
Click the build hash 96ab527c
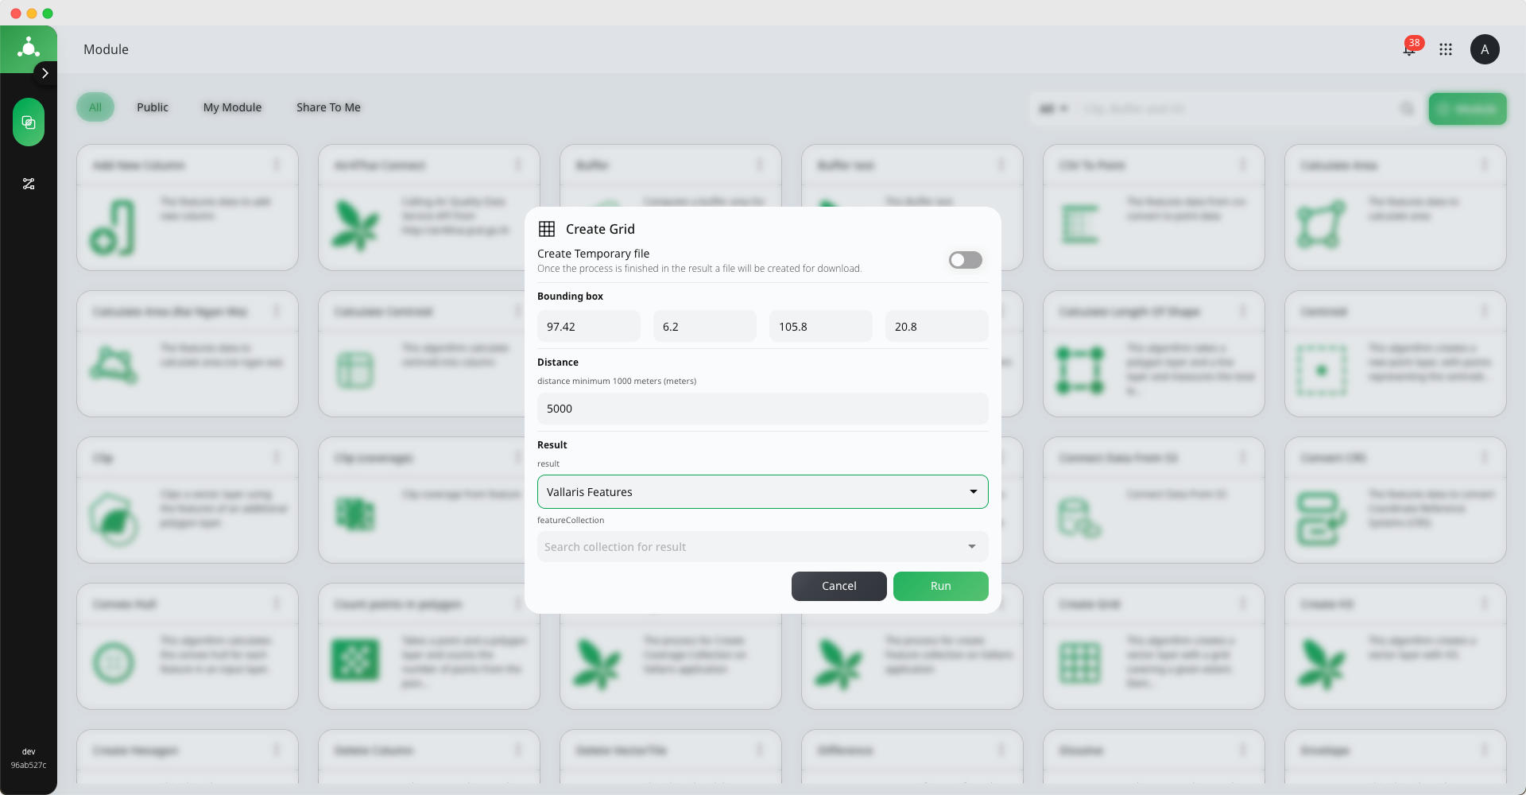(29, 765)
